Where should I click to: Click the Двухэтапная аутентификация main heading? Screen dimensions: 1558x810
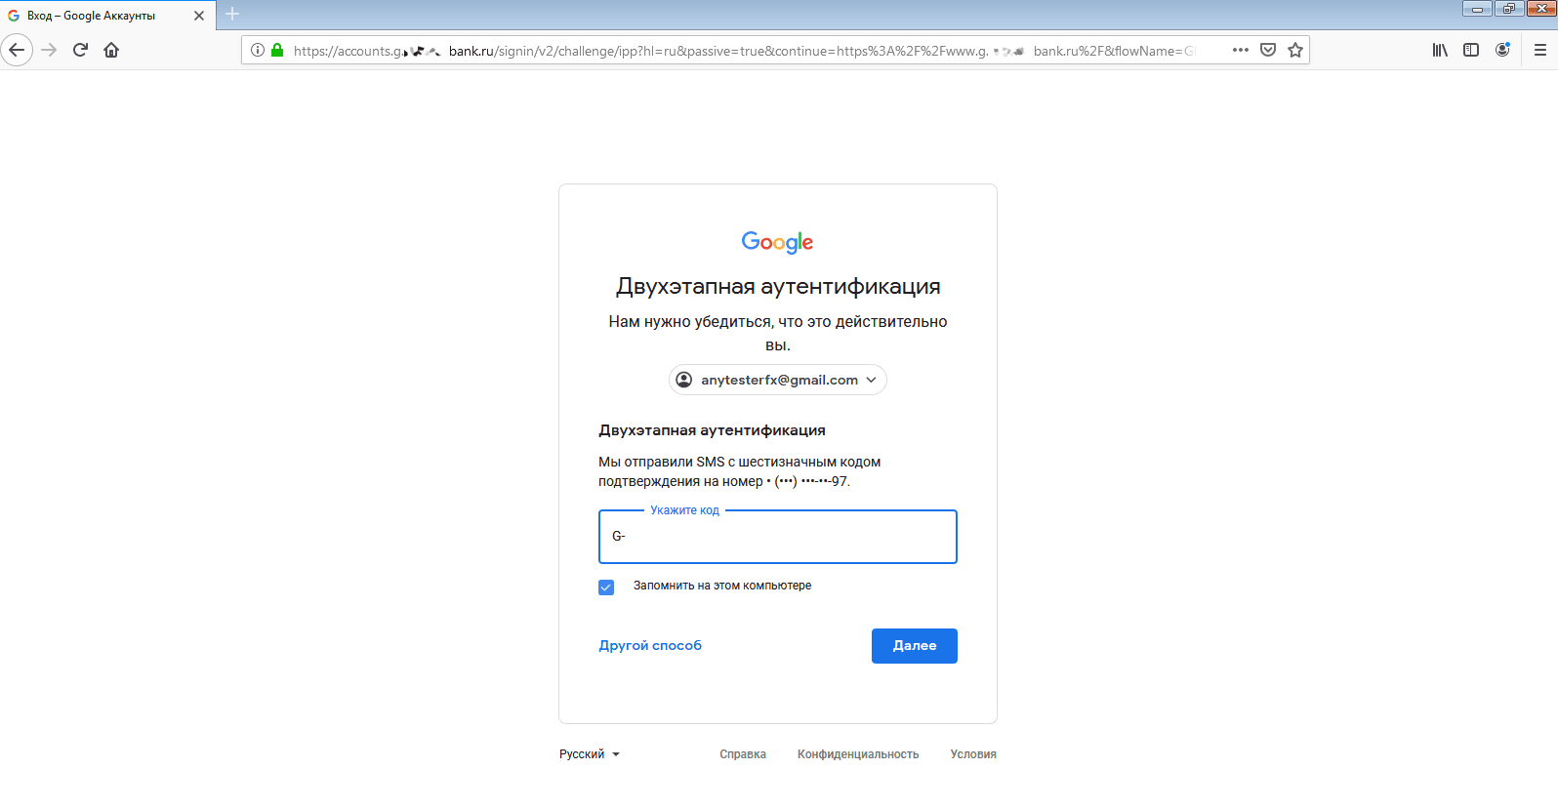point(778,286)
